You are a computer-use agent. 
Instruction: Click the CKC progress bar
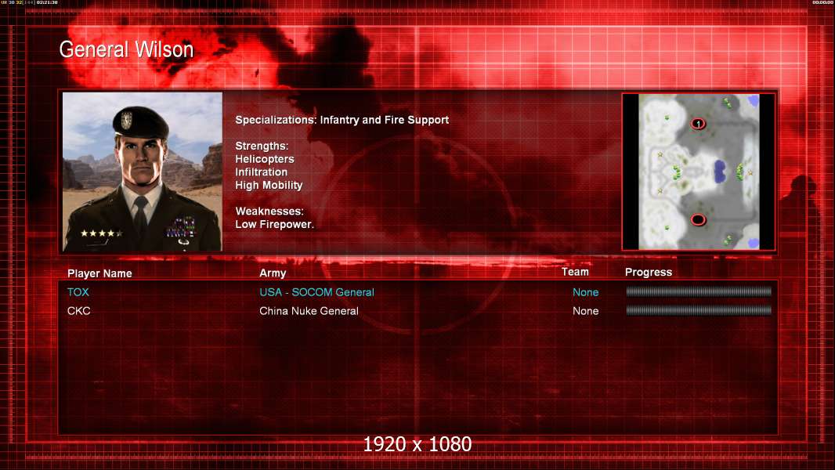(x=699, y=310)
